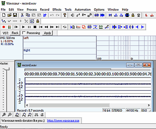
Task: Copy the selection with the copy icon
Action: (x=28, y=15)
